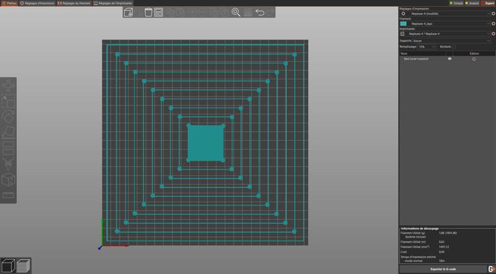Click the Édition column header
Image resolution: width=496 pixels, height=274 pixels.
[474, 54]
